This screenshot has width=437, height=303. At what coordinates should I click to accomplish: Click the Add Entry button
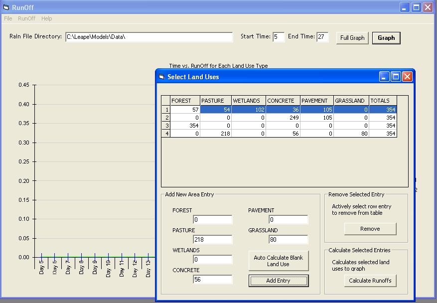278,281
